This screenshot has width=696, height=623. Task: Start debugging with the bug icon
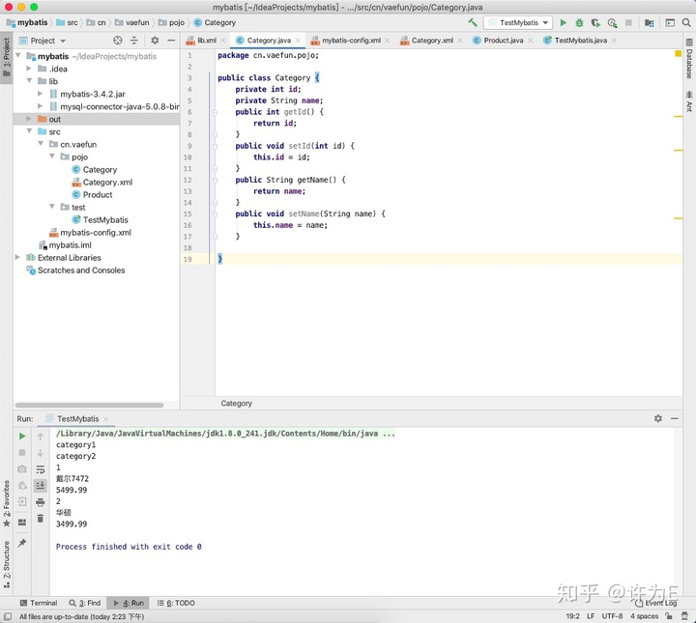579,22
